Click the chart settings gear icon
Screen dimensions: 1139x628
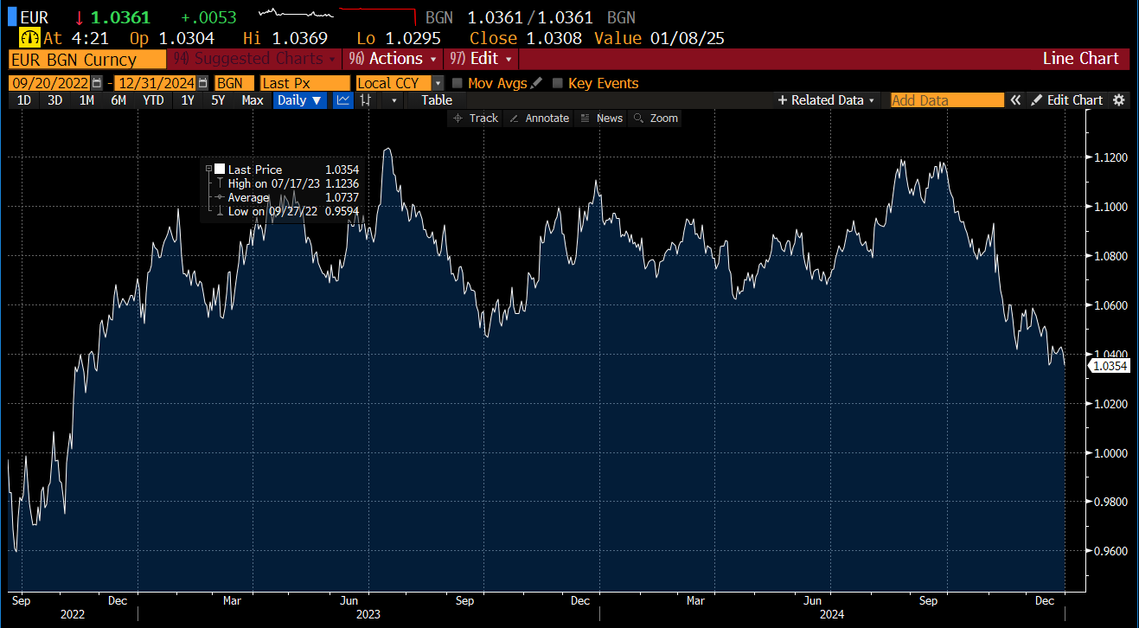tap(1119, 100)
